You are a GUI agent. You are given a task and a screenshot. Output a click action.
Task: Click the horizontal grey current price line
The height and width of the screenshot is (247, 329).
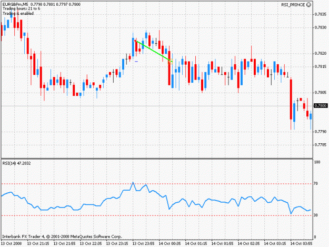coord(157,106)
